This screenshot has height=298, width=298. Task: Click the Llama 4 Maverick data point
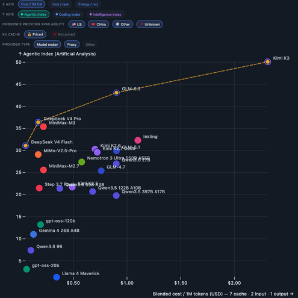(x=57, y=277)
